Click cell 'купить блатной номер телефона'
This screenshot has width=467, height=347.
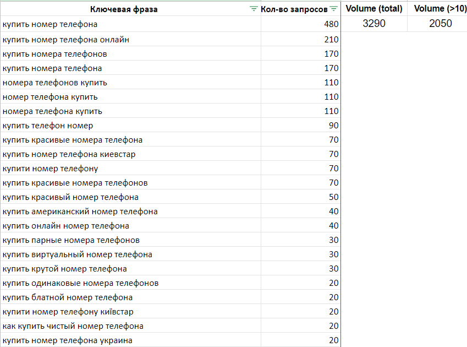[x=68, y=297]
